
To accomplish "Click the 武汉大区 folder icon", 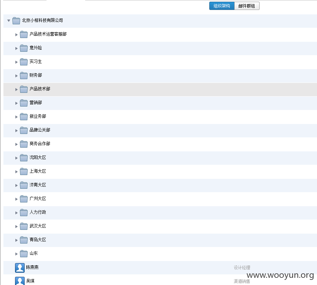I will coord(24,226).
